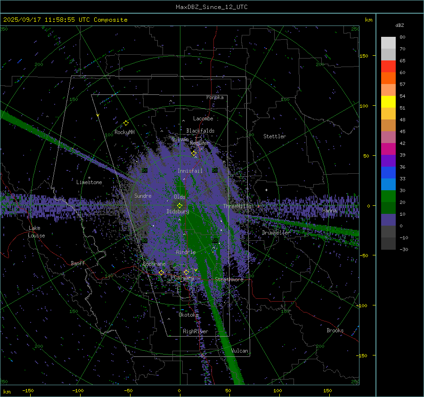Select the yellow swatch in the dBZ scale

coord(388,101)
